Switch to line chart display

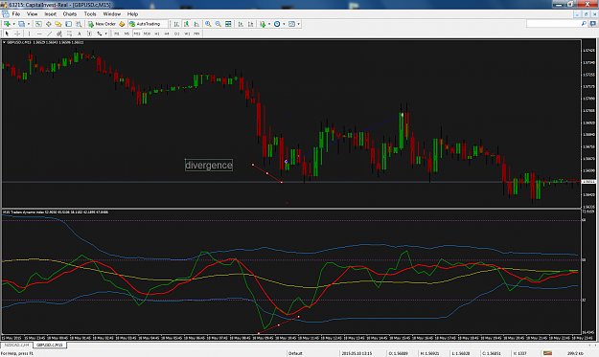(x=196, y=24)
